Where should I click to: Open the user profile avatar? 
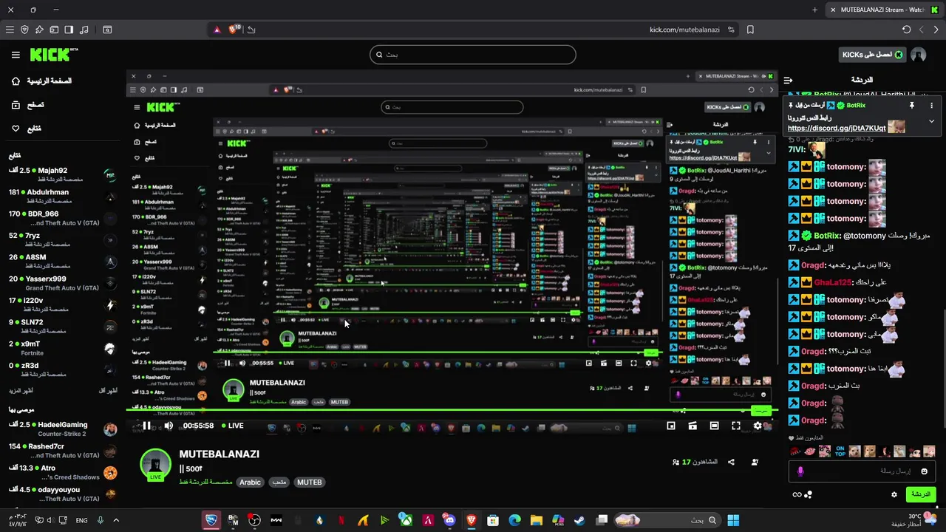click(919, 55)
